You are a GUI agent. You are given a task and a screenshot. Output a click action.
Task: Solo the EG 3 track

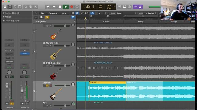[x=47, y=66]
